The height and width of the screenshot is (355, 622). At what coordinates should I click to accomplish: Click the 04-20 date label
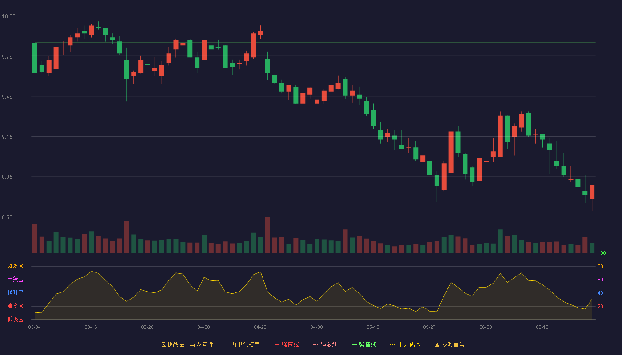pos(260,327)
